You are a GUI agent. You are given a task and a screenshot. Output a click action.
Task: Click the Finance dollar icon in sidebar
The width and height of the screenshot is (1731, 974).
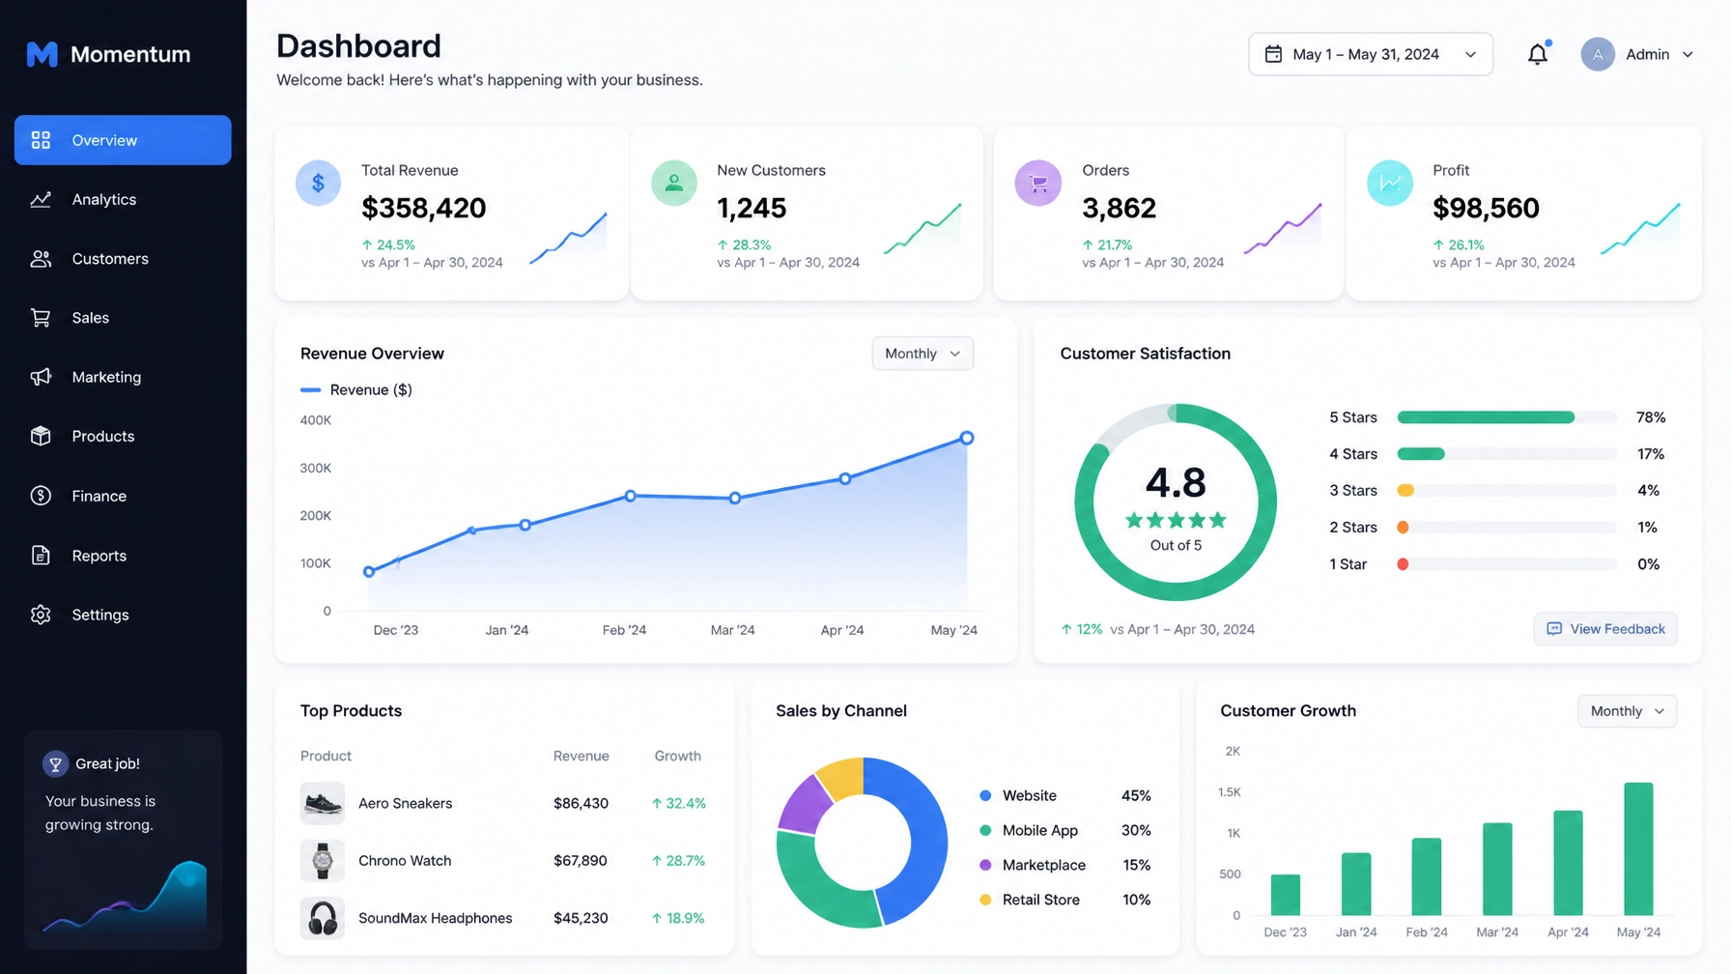click(41, 496)
